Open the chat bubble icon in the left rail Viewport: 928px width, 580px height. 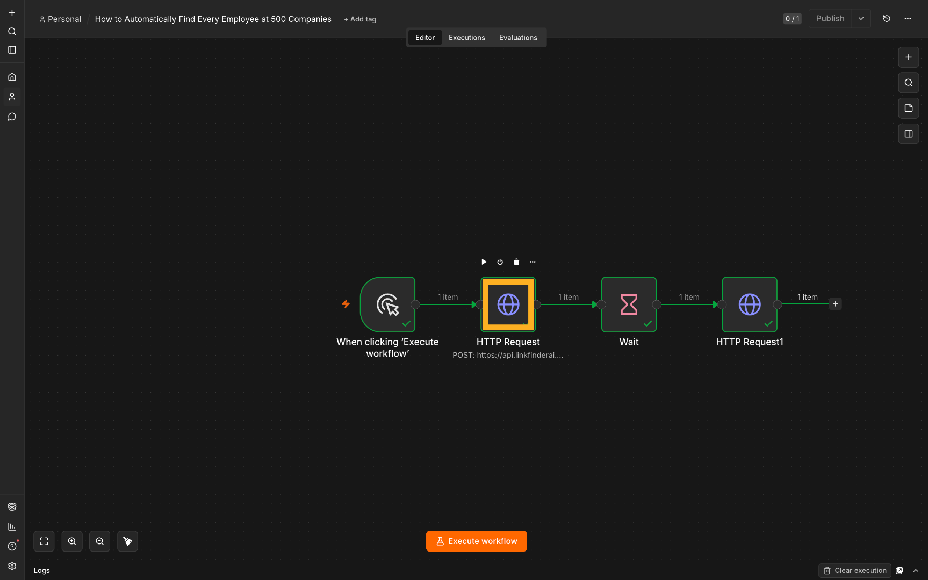12,117
